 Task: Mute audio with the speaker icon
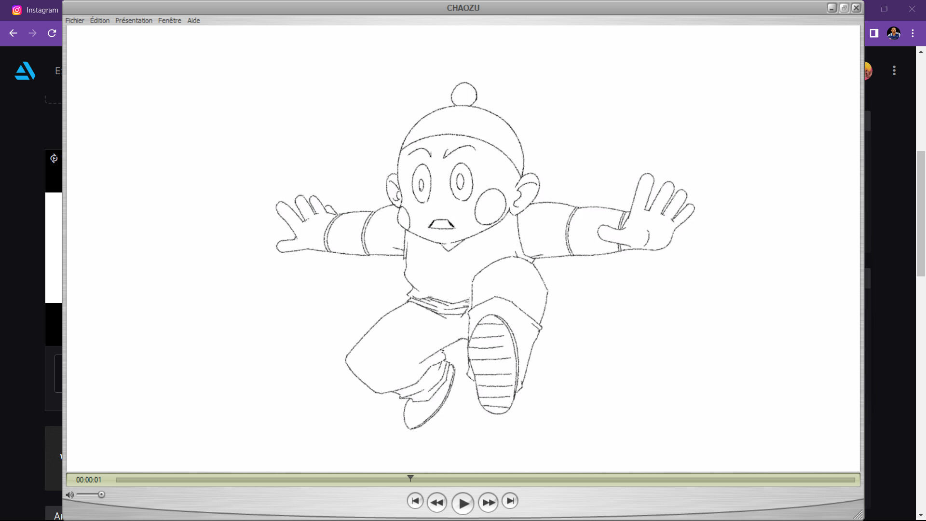(x=70, y=494)
